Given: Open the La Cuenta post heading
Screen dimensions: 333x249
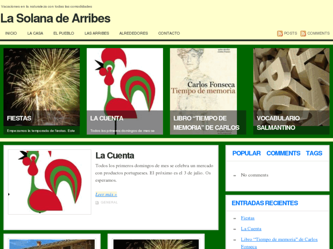Looking at the screenshot, I should coord(115,155).
